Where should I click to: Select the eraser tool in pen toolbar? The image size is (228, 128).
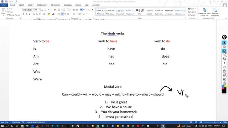224,59
